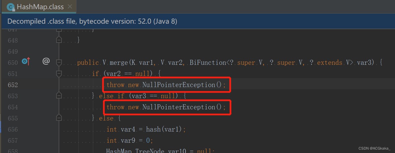
Task: Fold the if (var2 == null) block on line 651
Action: [x=59, y=73]
